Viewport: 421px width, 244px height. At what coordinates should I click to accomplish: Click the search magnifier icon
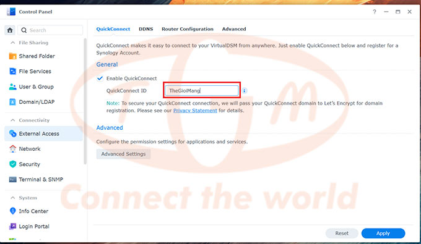click(x=24, y=30)
